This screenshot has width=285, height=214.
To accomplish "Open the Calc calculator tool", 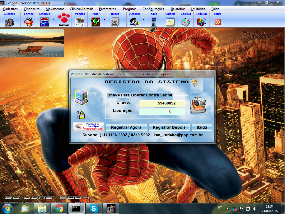I will 154,21.
